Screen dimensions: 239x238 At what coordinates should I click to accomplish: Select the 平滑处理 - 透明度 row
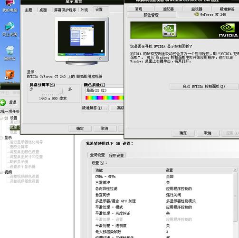tap(163, 226)
